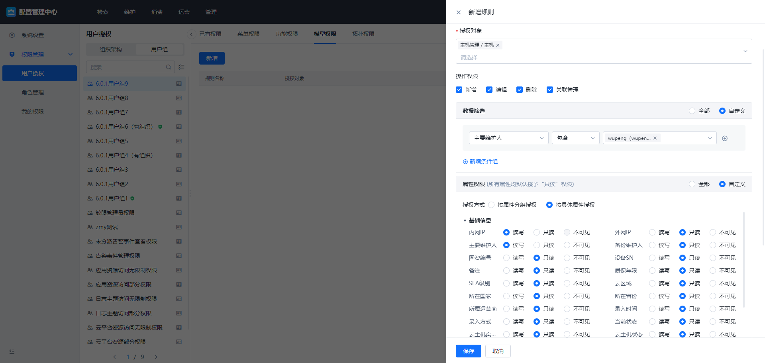Set 外网IP to 读写 permission
The image size is (765, 363).
point(652,232)
